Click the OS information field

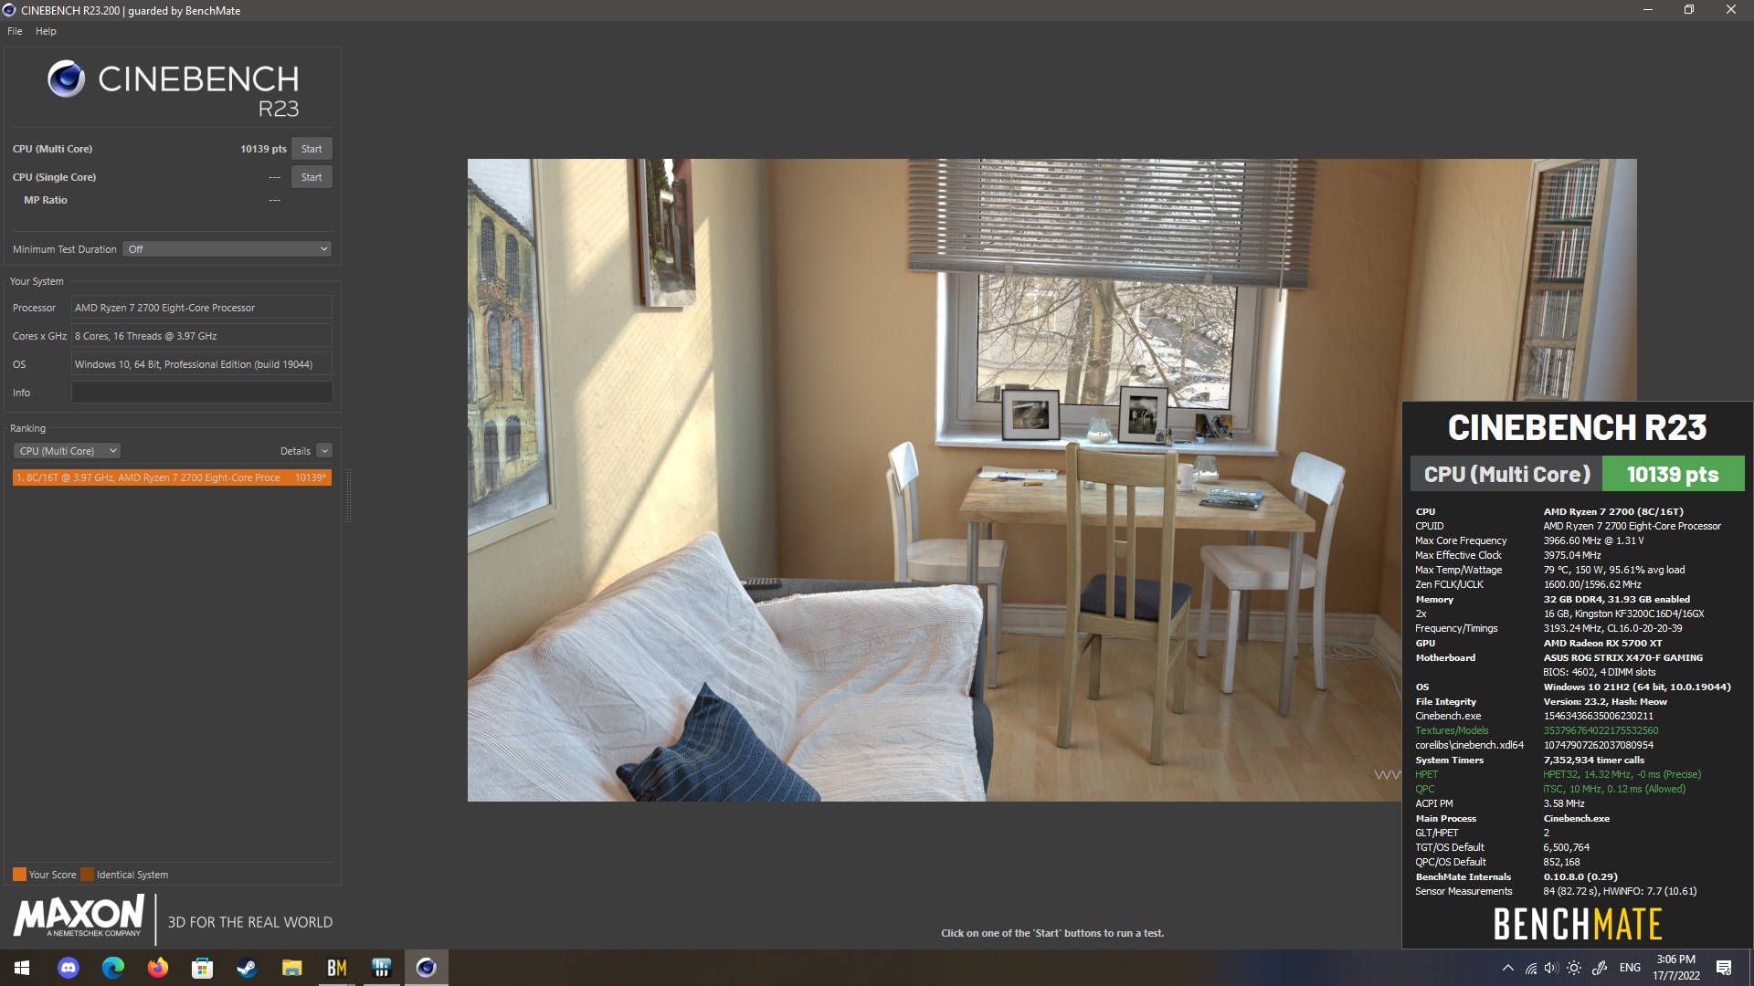(202, 364)
